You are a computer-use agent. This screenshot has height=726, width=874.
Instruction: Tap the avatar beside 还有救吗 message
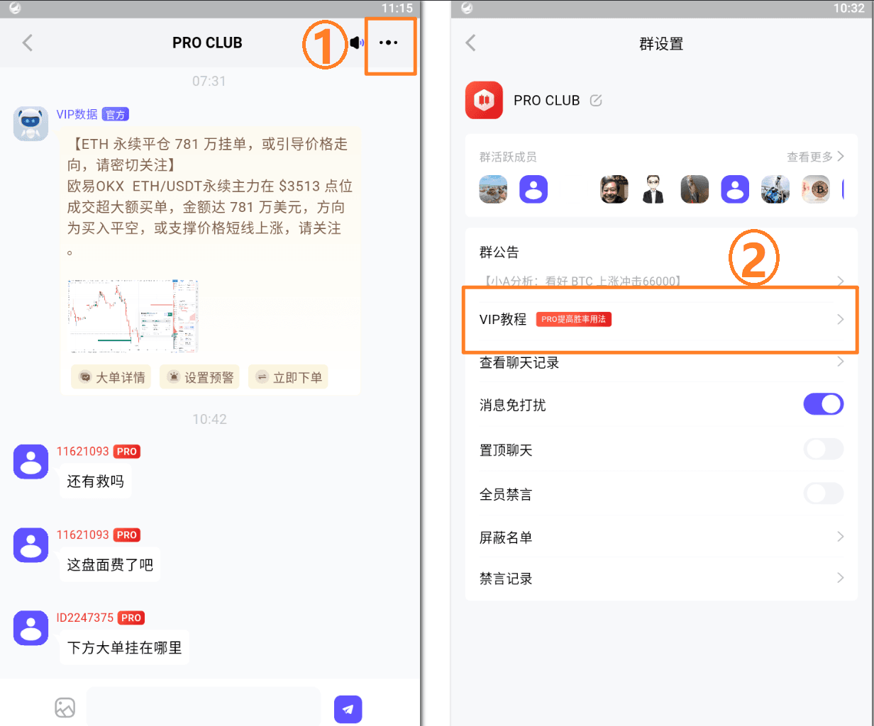pyautogui.click(x=31, y=462)
